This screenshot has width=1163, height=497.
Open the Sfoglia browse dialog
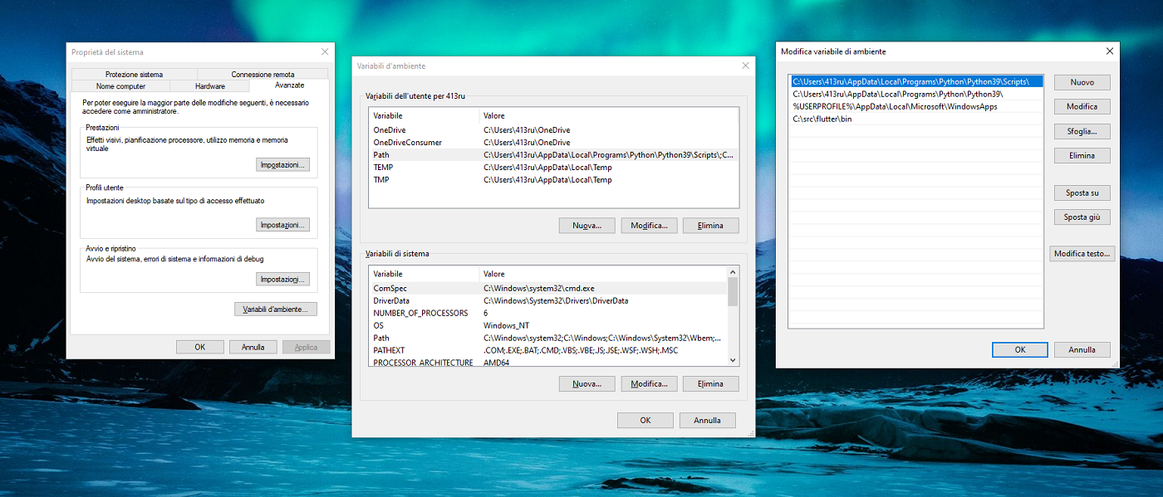(1082, 130)
